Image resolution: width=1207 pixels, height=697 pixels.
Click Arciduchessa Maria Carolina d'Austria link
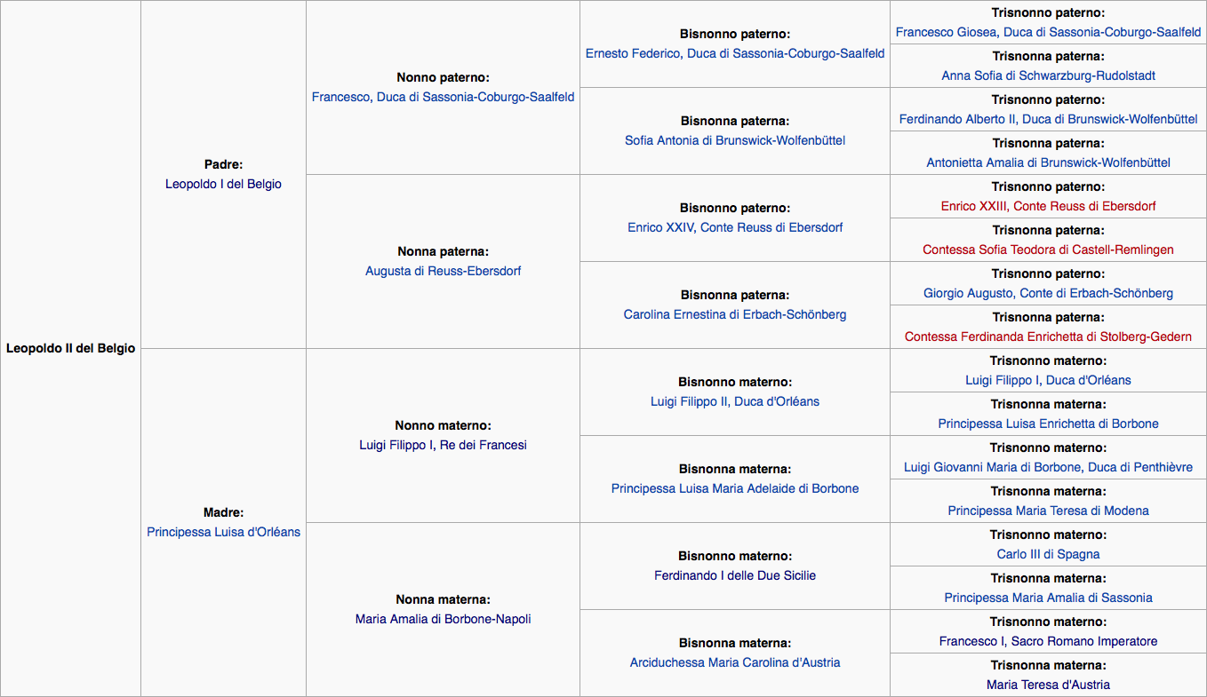click(734, 662)
